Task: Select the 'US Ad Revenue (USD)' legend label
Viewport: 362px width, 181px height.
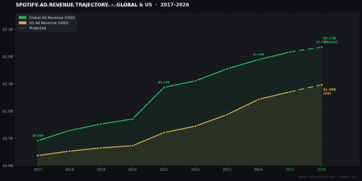Action: (49, 23)
